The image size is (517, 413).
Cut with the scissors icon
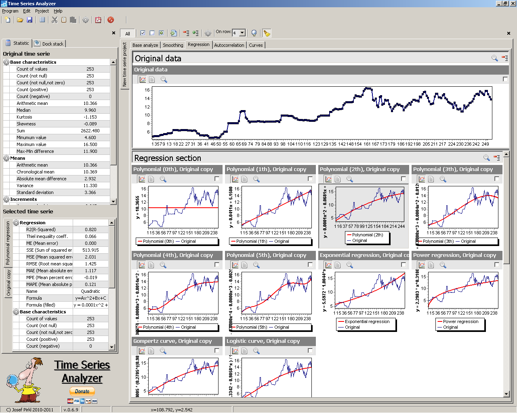coord(55,20)
